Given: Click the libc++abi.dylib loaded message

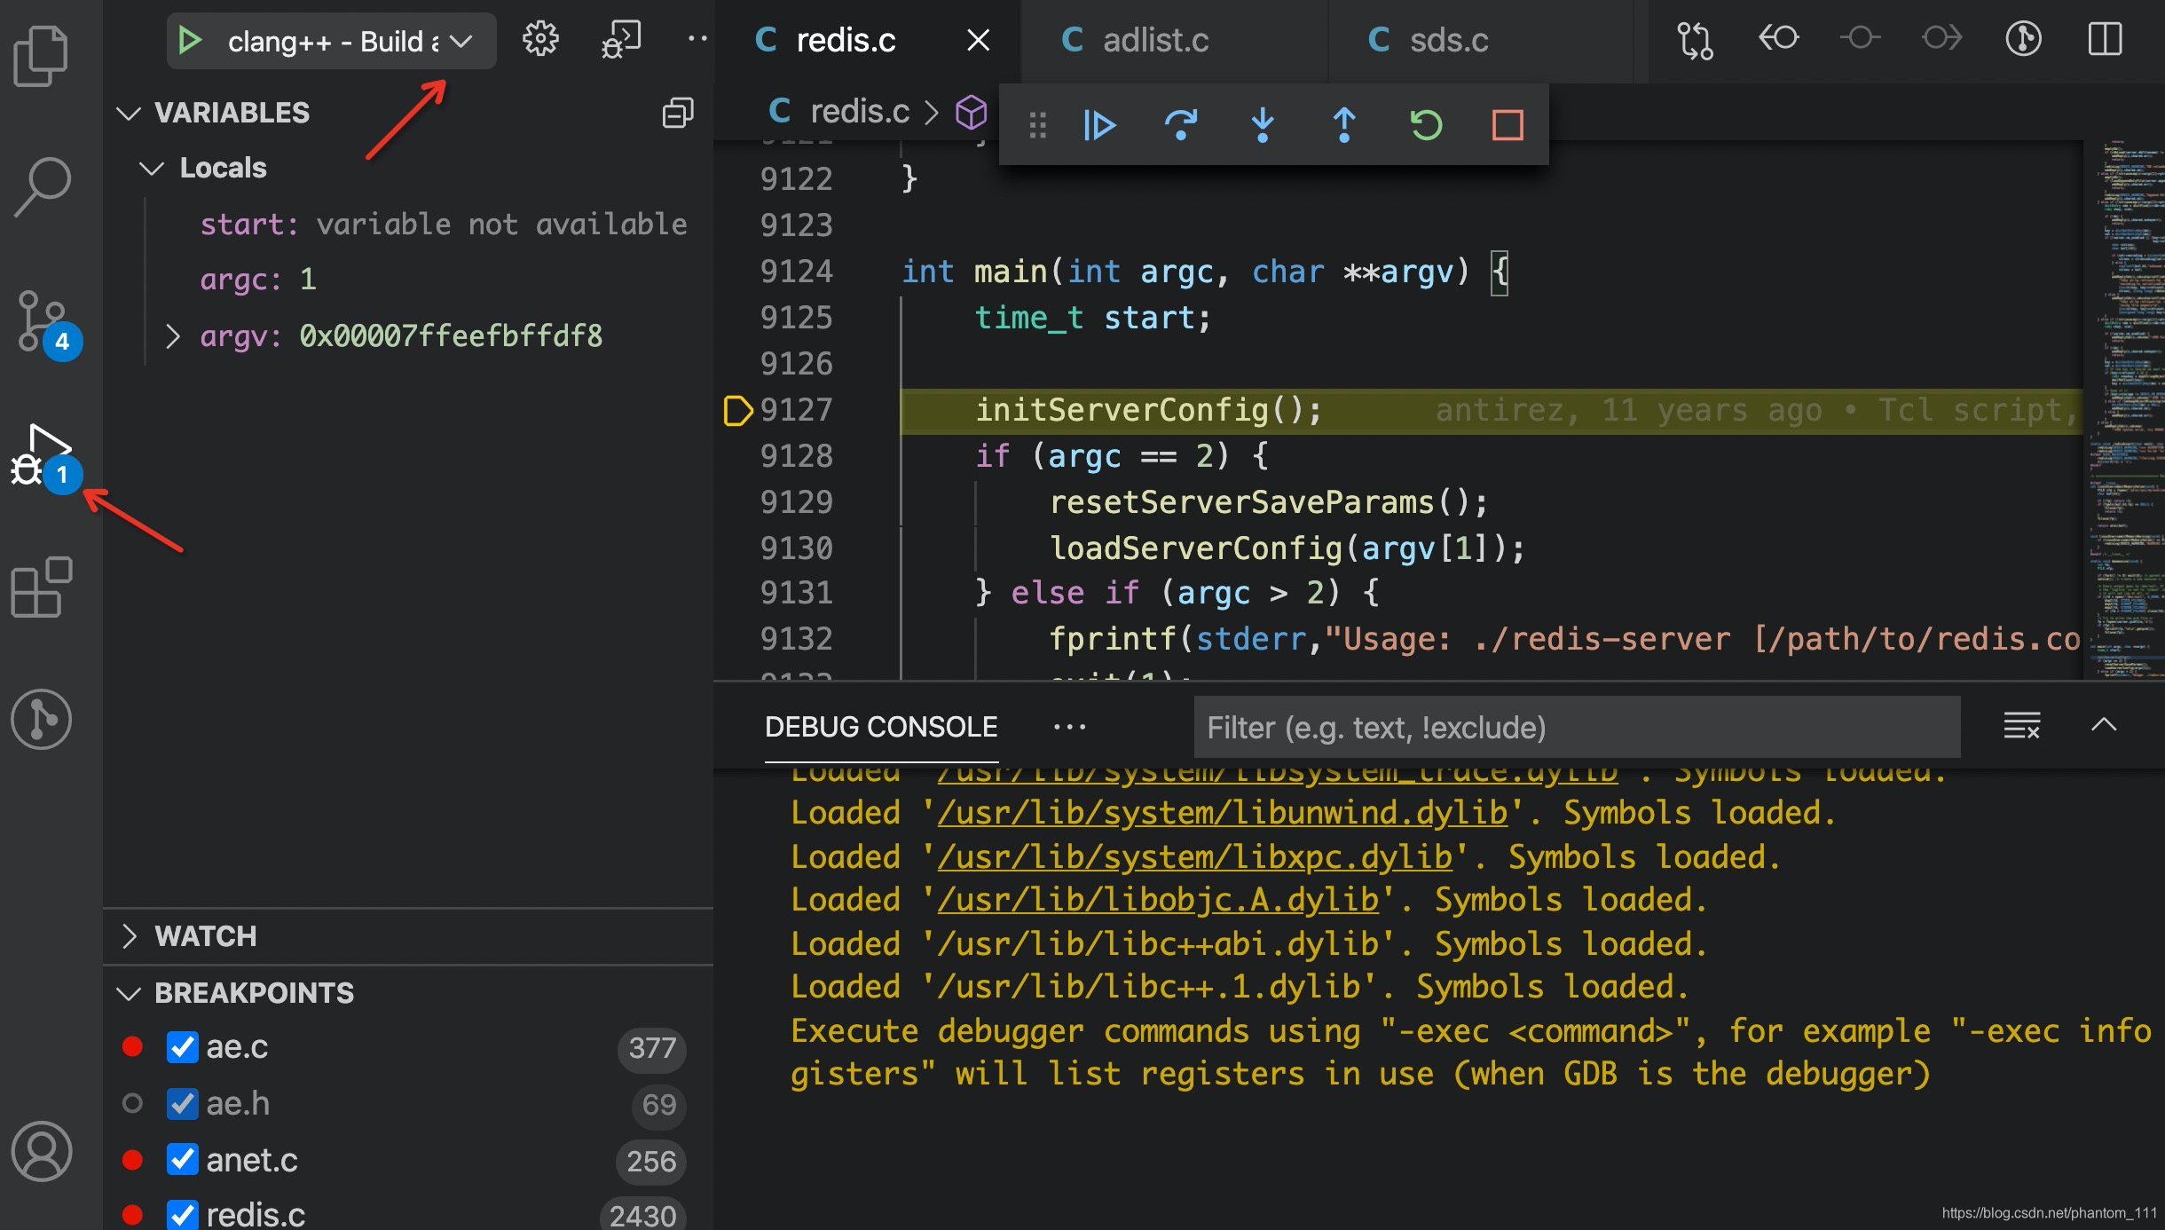Looking at the screenshot, I should tap(1248, 944).
